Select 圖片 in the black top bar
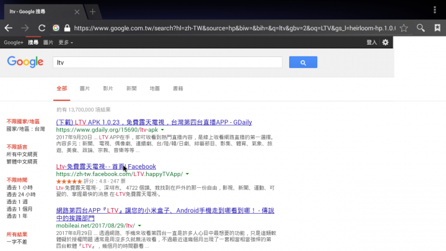 pyautogui.click(x=48, y=42)
